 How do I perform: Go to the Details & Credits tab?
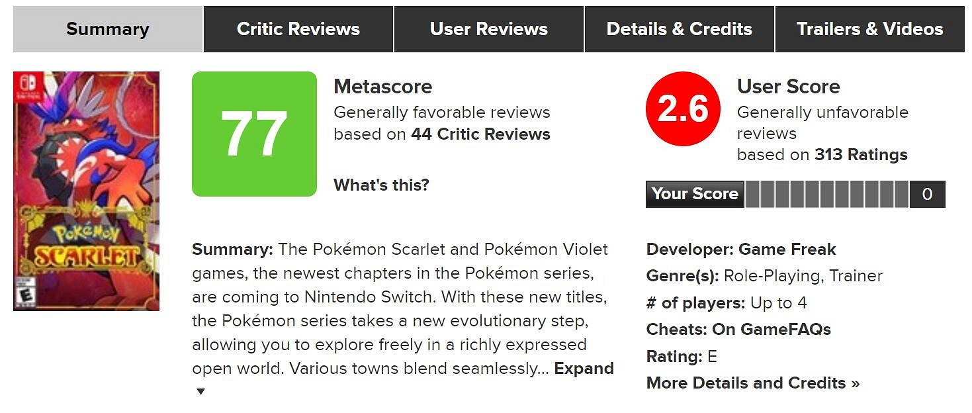(680, 29)
